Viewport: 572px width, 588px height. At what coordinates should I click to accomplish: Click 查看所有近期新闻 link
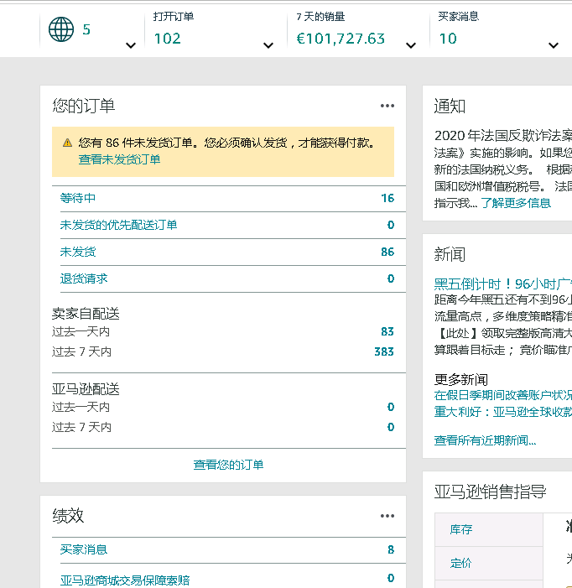click(x=485, y=440)
